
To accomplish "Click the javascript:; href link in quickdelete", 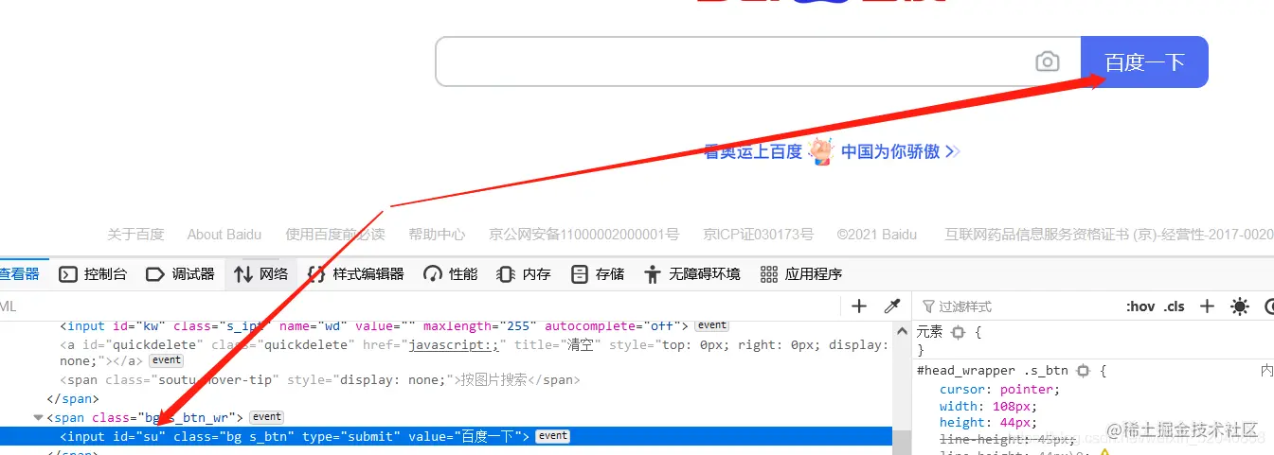I will pos(453,344).
